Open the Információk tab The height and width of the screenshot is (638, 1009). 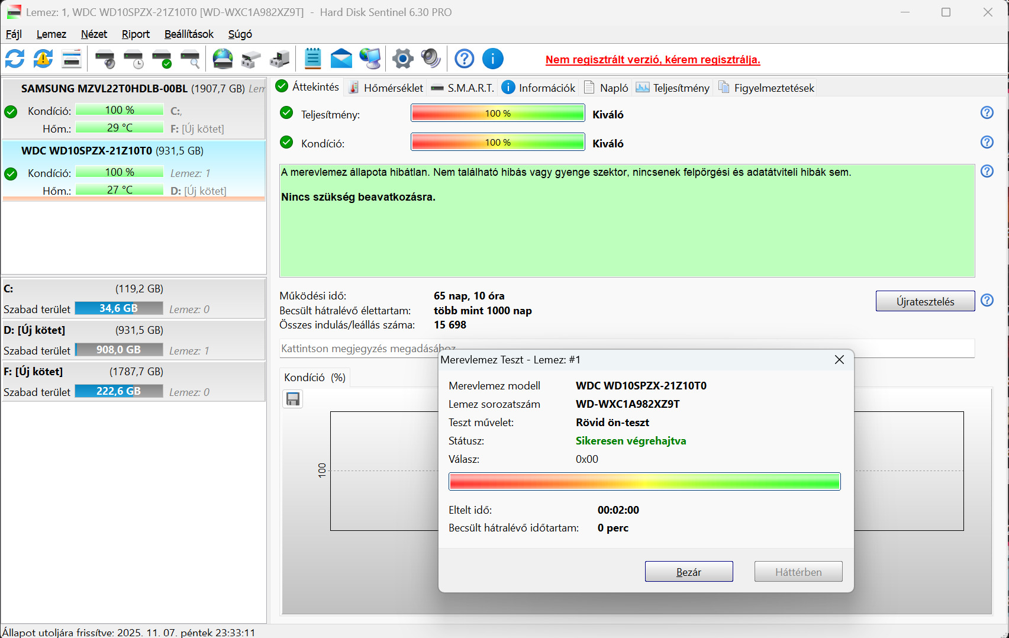click(539, 88)
